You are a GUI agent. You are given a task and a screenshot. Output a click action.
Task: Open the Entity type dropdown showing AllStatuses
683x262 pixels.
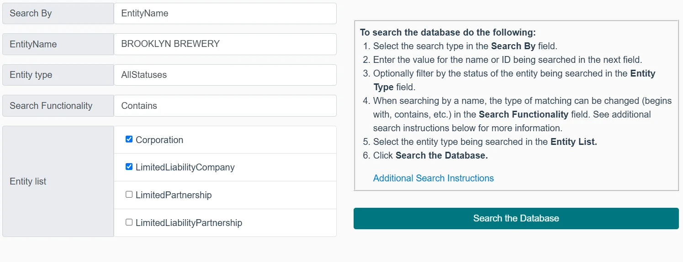point(225,75)
